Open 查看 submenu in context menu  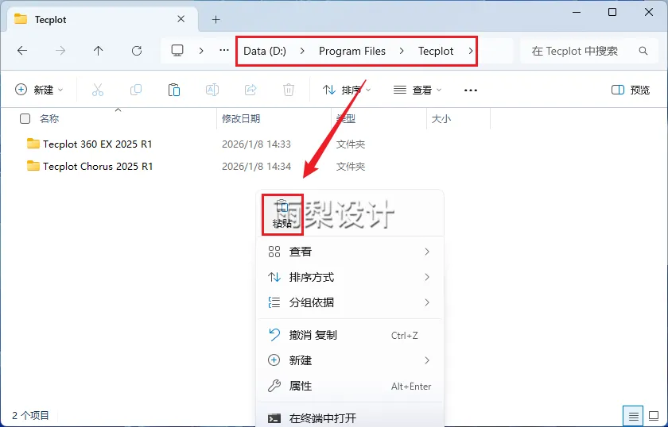point(349,252)
